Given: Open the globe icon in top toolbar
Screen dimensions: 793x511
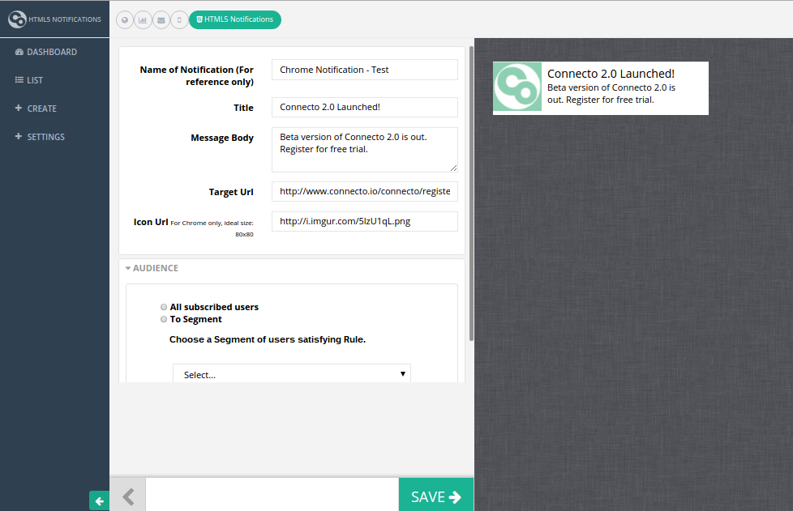Looking at the screenshot, I should click(125, 19).
